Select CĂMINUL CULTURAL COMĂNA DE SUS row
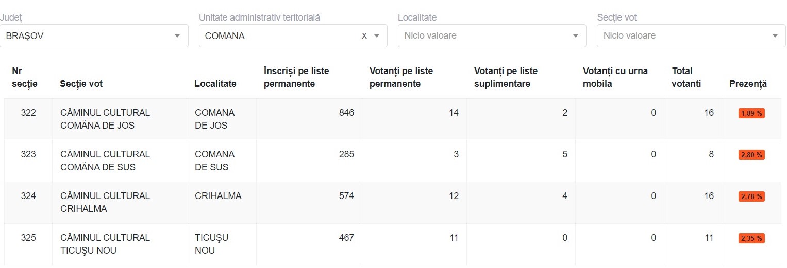Screen dimensions: 787x268 pos(105,160)
